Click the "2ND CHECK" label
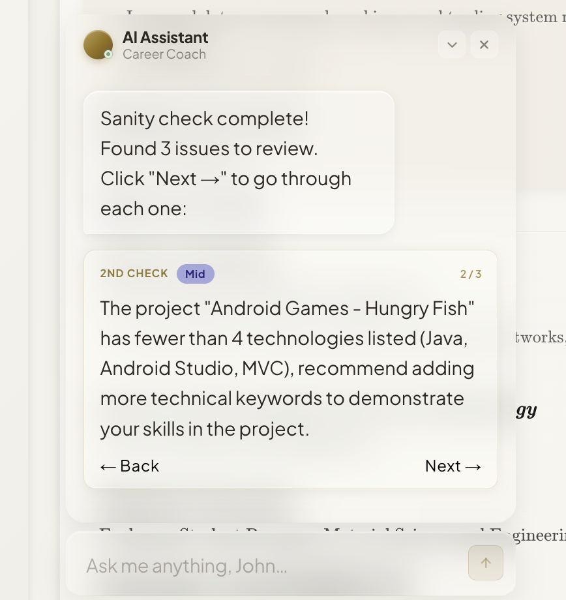This screenshot has width=566, height=600. click(x=134, y=274)
